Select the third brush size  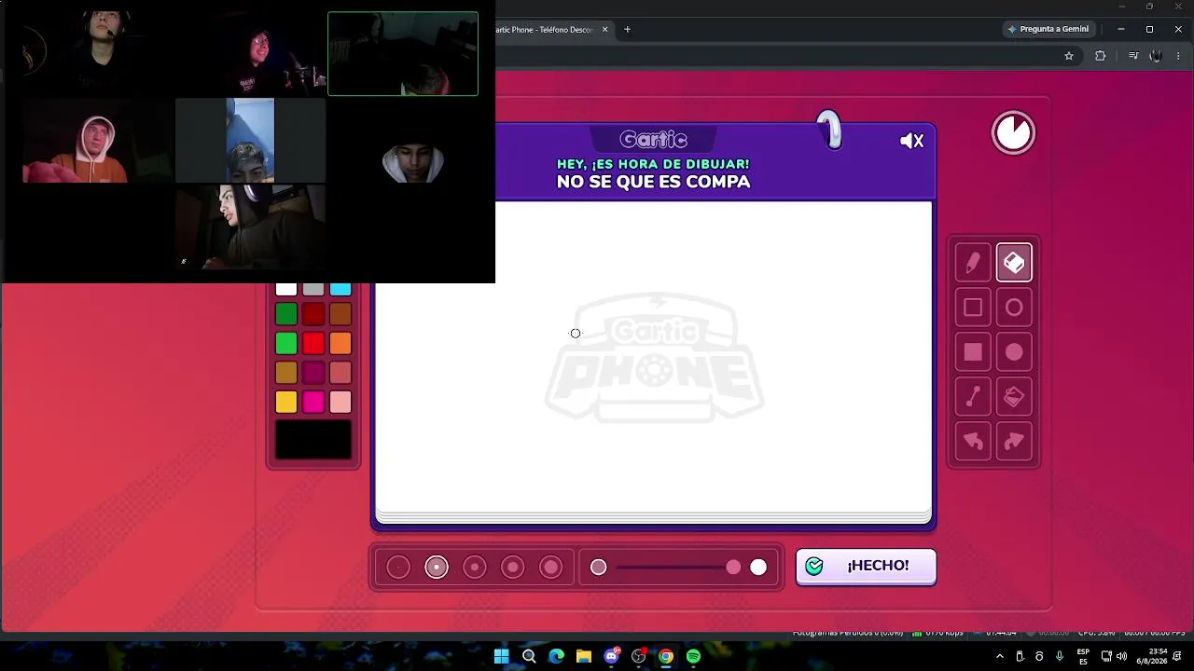[x=475, y=567]
